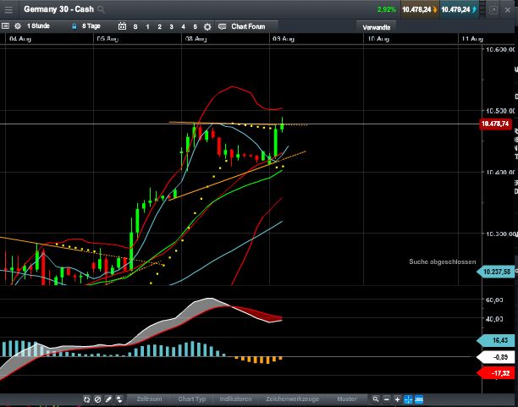This screenshot has width=518, height=407.
Task: Open the Muster menu
Action: point(346,399)
